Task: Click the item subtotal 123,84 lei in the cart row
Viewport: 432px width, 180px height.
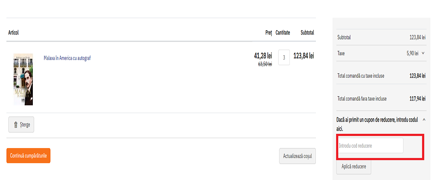Action: coord(303,56)
